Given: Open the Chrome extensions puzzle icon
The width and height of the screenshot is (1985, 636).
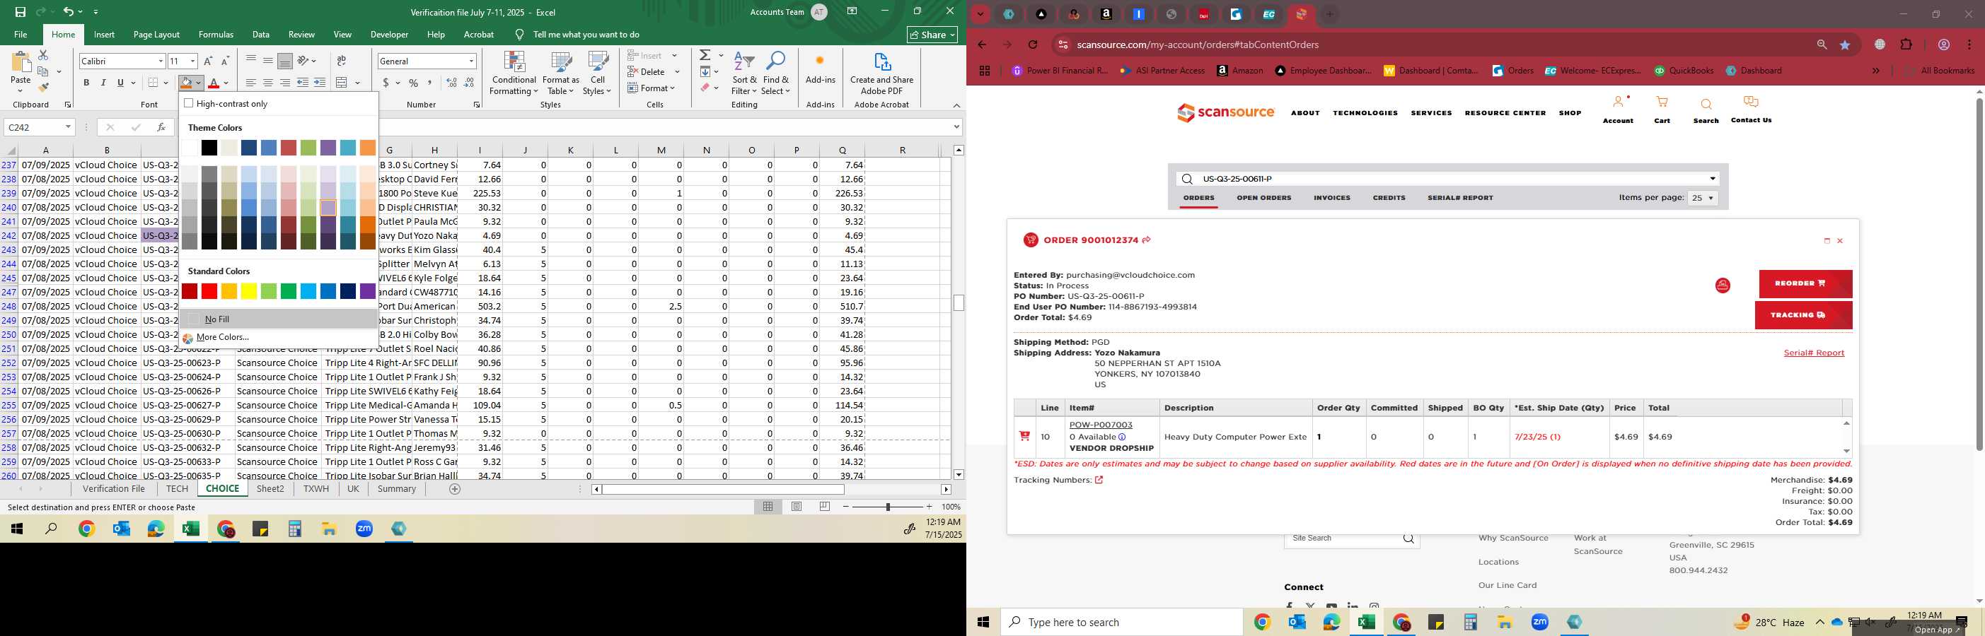Looking at the screenshot, I should click(x=1906, y=45).
